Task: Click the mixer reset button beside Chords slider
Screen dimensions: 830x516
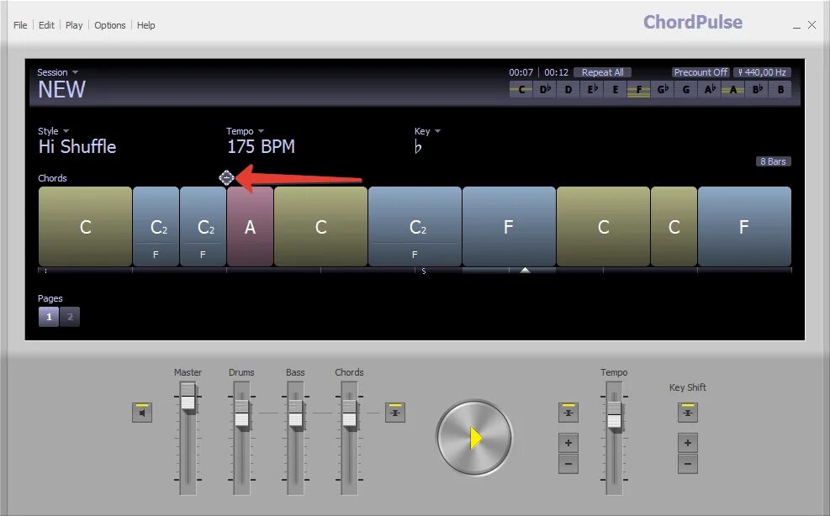Action: (x=395, y=413)
